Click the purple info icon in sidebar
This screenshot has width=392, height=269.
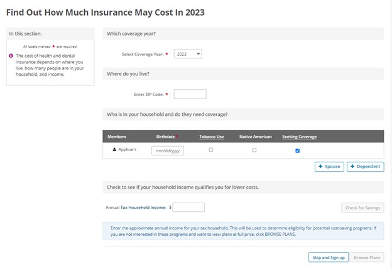pyautogui.click(x=11, y=56)
